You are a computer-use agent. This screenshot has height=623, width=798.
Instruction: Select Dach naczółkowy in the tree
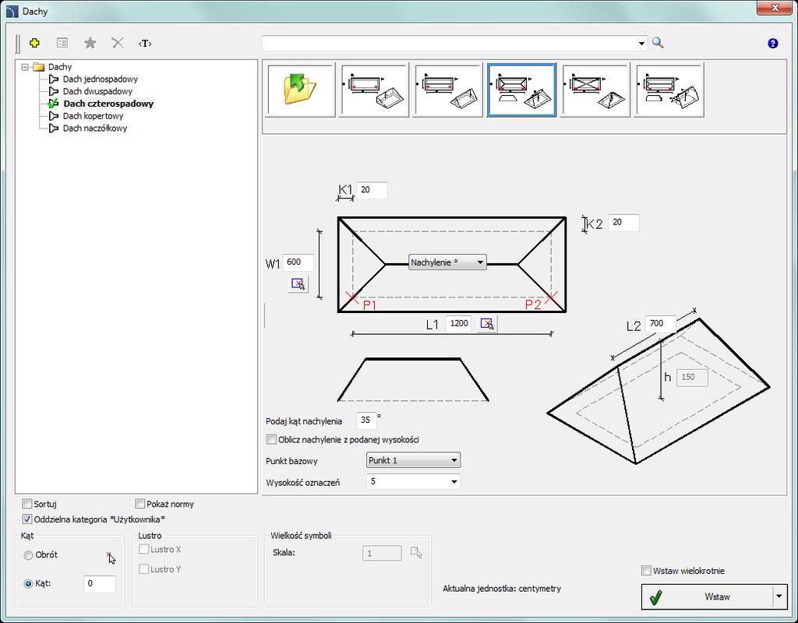click(x=95, y=128)
